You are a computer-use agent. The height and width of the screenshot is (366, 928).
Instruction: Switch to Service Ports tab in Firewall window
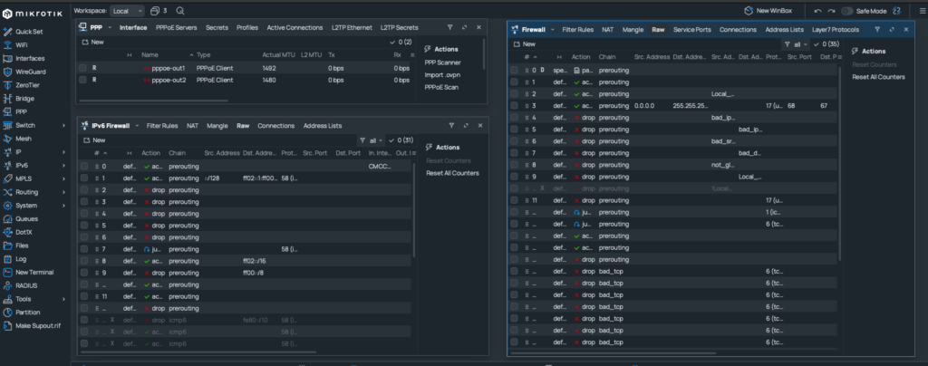pos(691,30)
